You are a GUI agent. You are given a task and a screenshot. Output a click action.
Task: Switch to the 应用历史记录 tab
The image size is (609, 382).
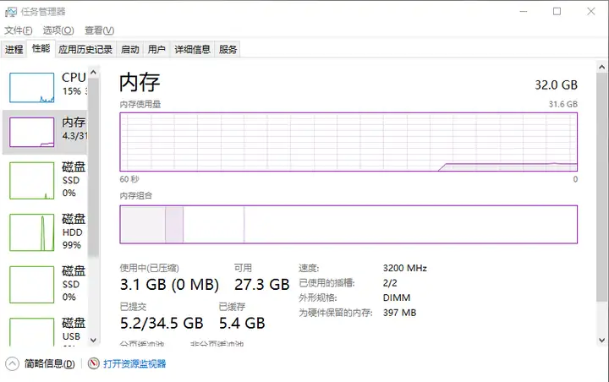pyautogui.click(x=85, y=50)
